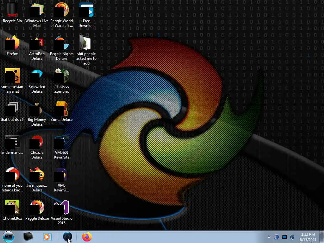Open the clock showing 1:33 PM
324x243 pixels.
(x=308, y=237)
